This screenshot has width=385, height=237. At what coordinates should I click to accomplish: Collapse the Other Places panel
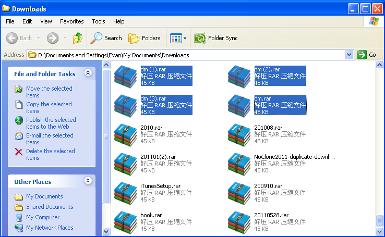pyautogui.click(x=88, y=181)
